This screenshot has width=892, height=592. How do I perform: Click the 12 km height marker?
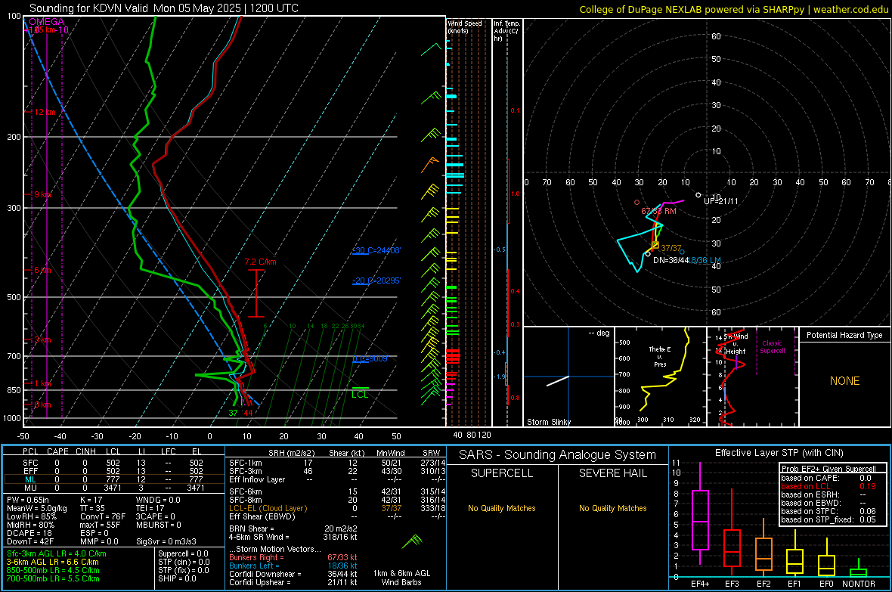click(45, 112)
